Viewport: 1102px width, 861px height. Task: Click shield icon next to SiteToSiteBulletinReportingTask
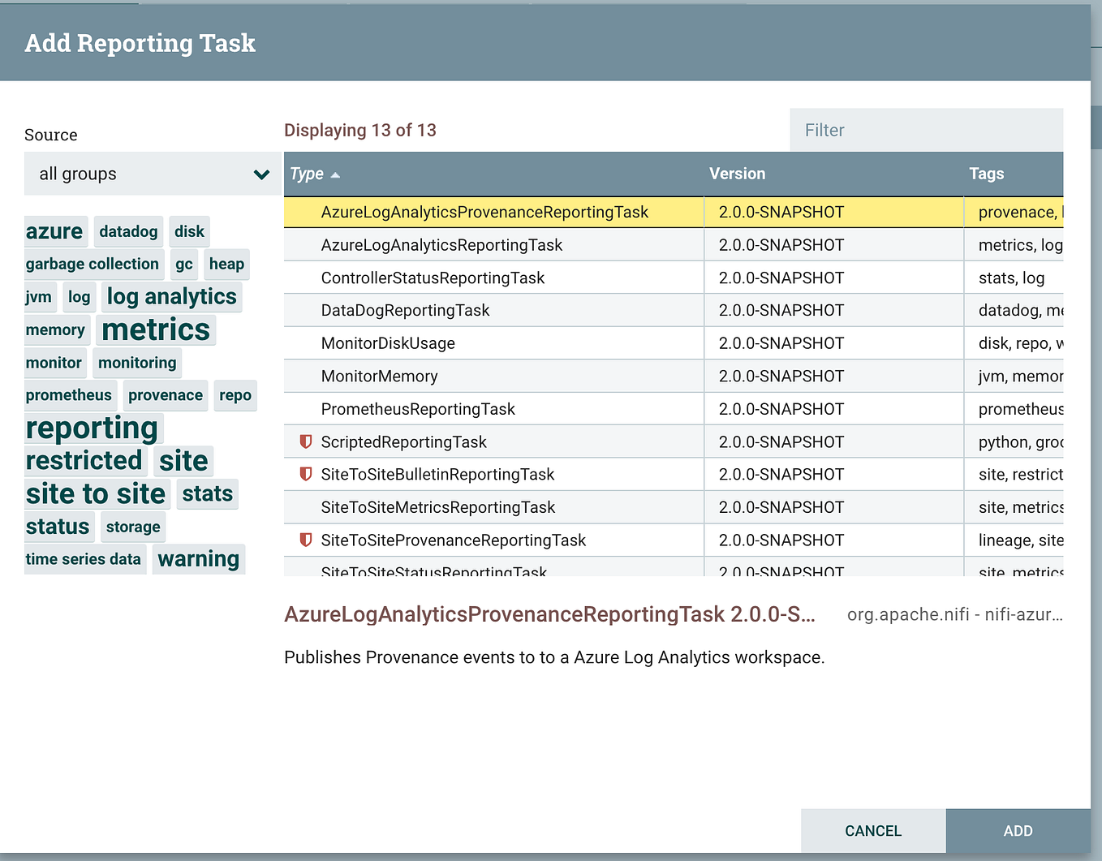click(305, 474)
